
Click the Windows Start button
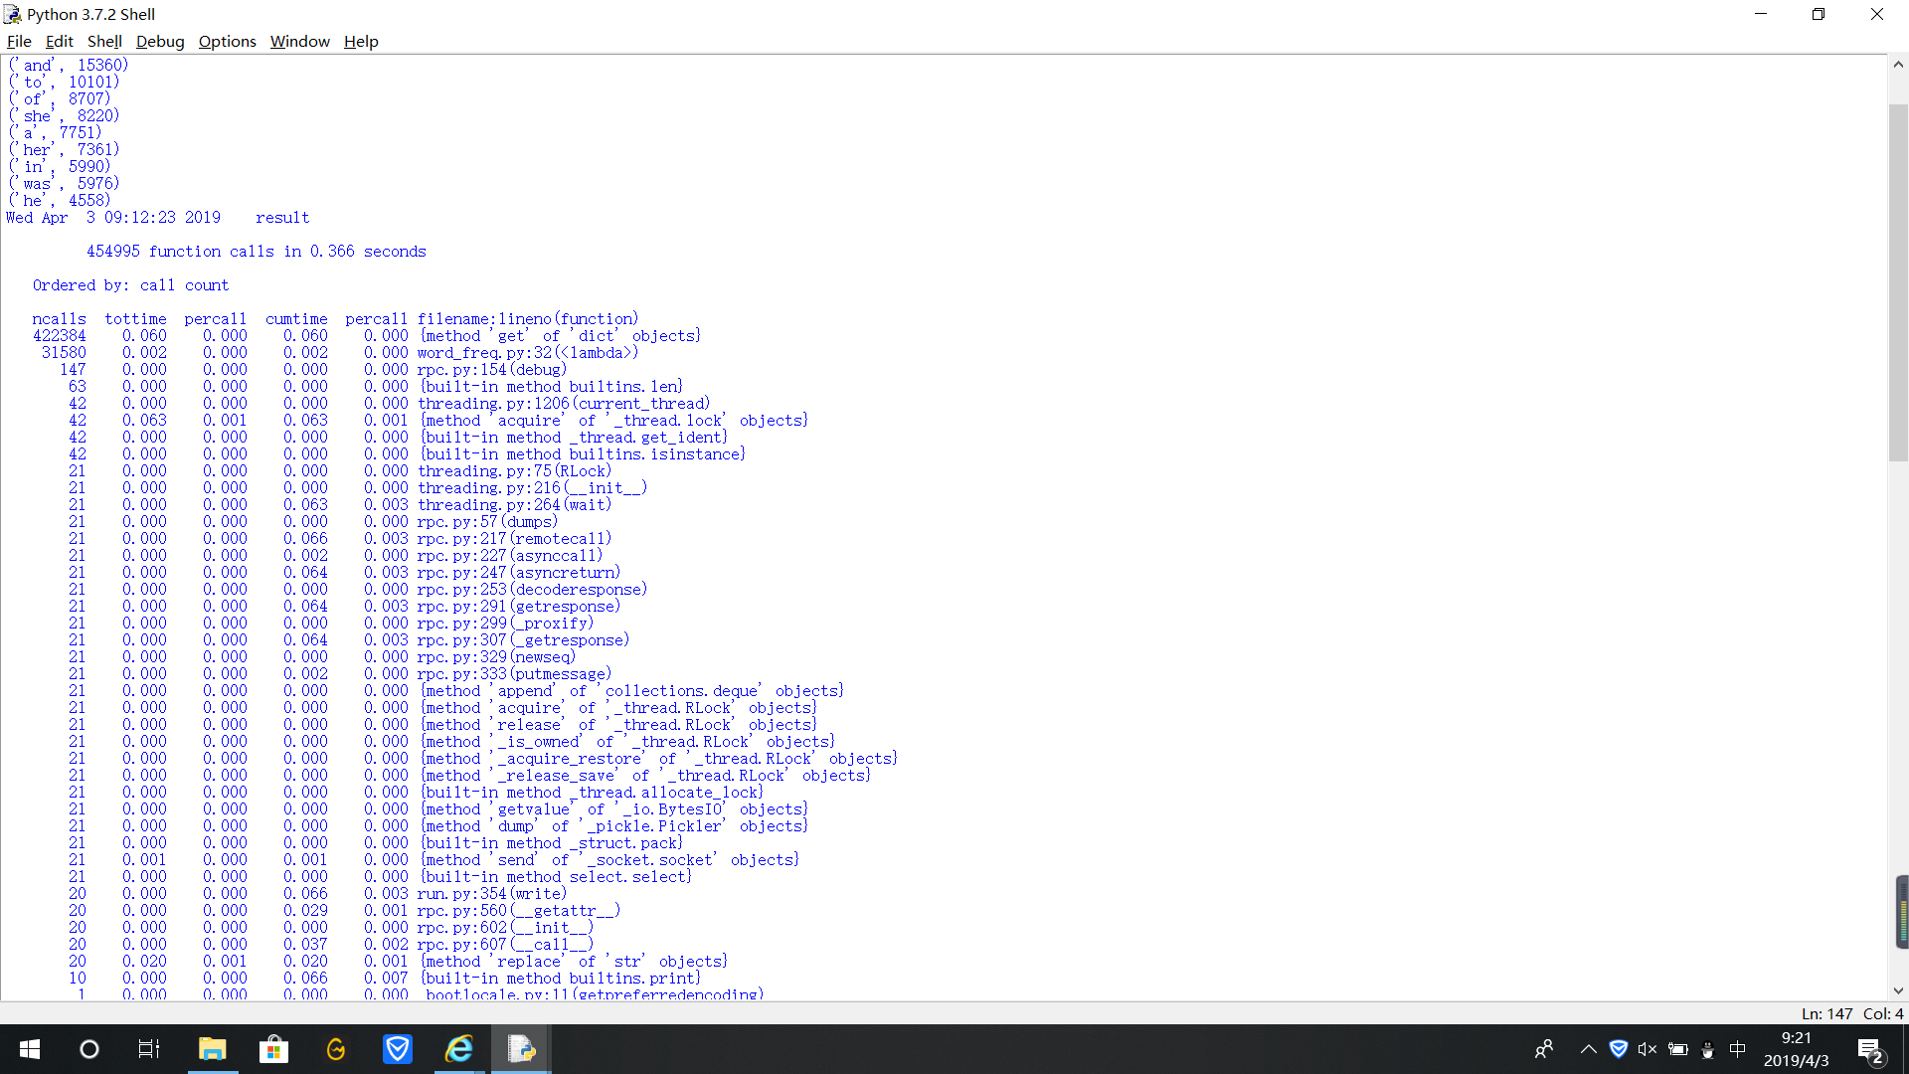pyautogui.click(x=30, y=1049)
